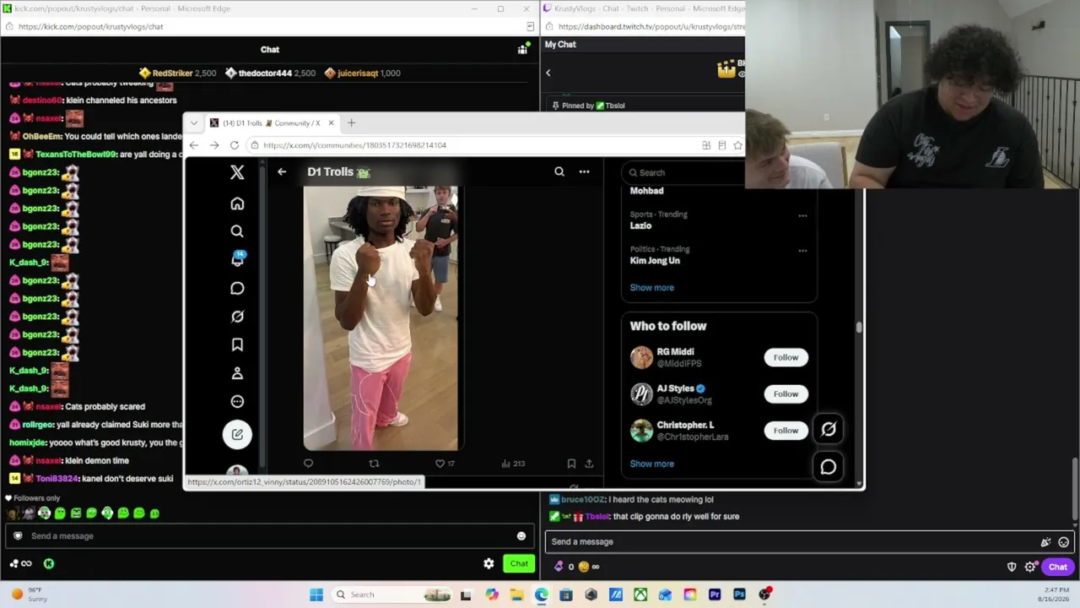The image size is (1080, 608).
Task: Go back in X browser window
Action: [x=194, y=145]
